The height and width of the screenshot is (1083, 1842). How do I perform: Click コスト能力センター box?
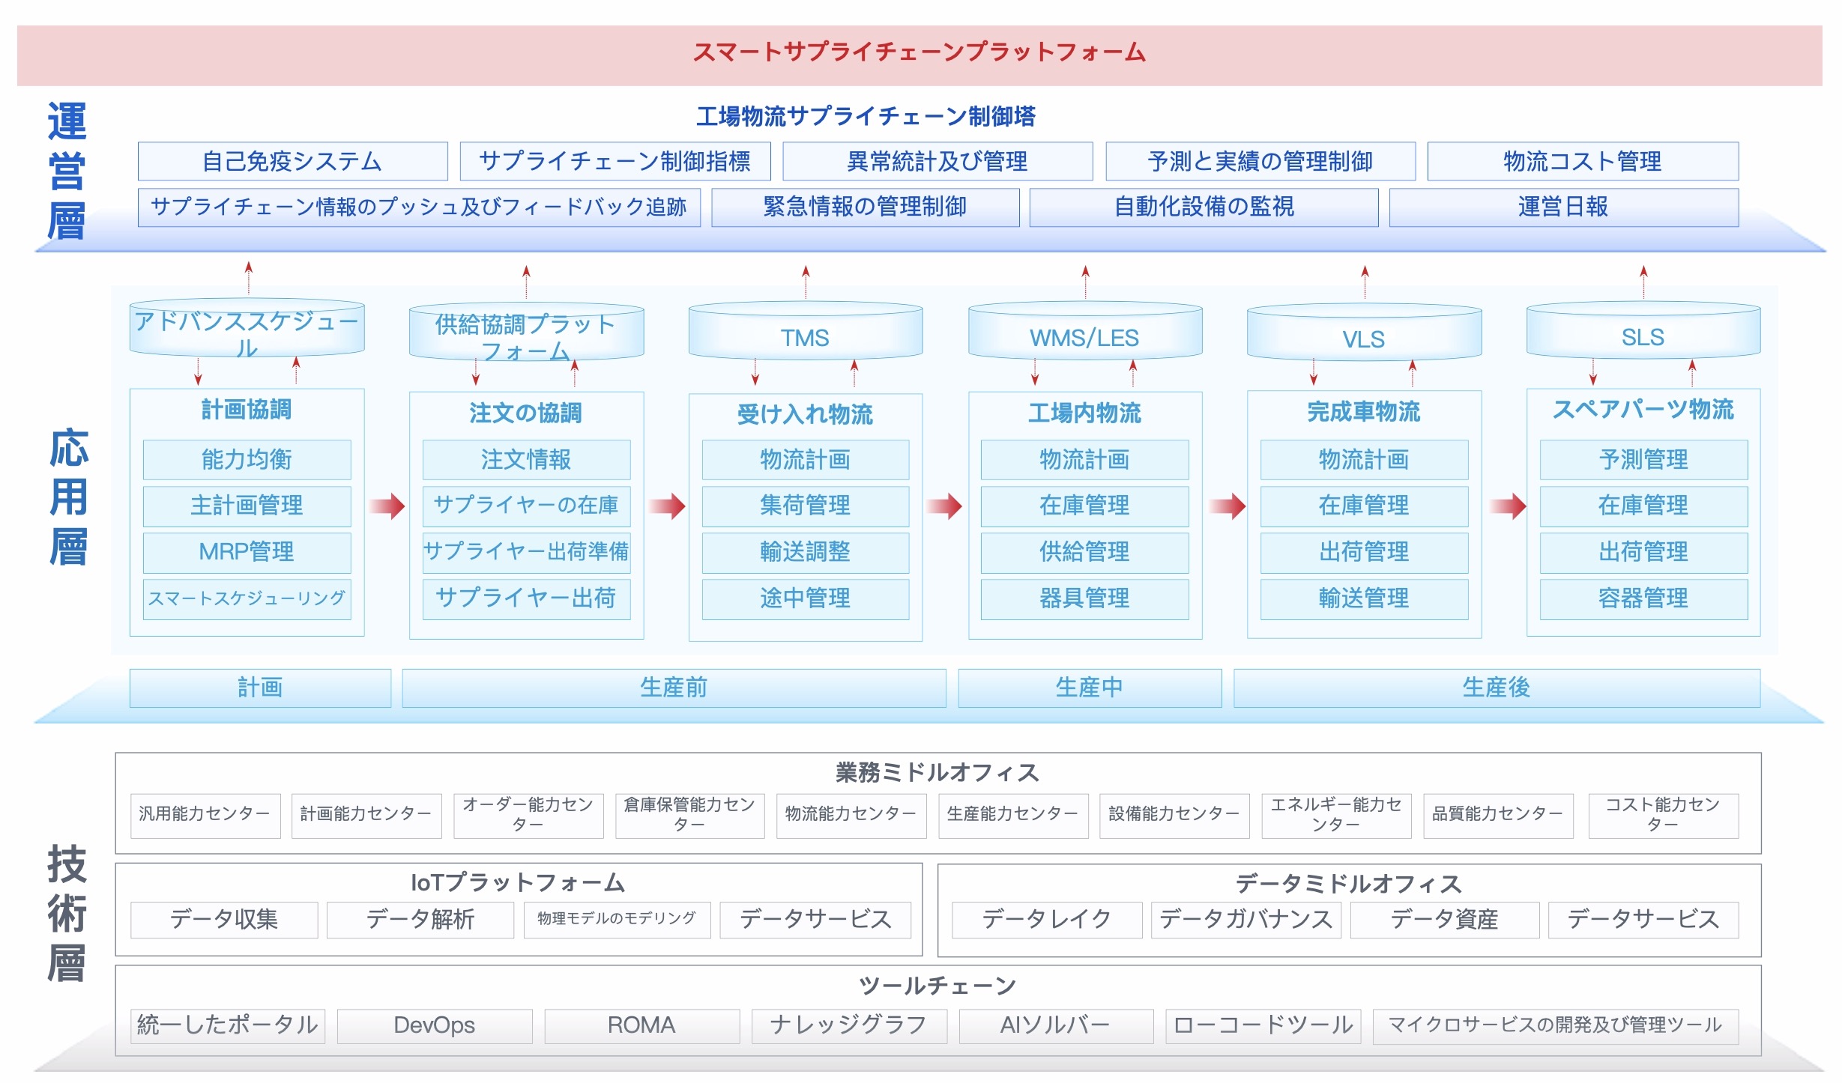coord(1663,815)
